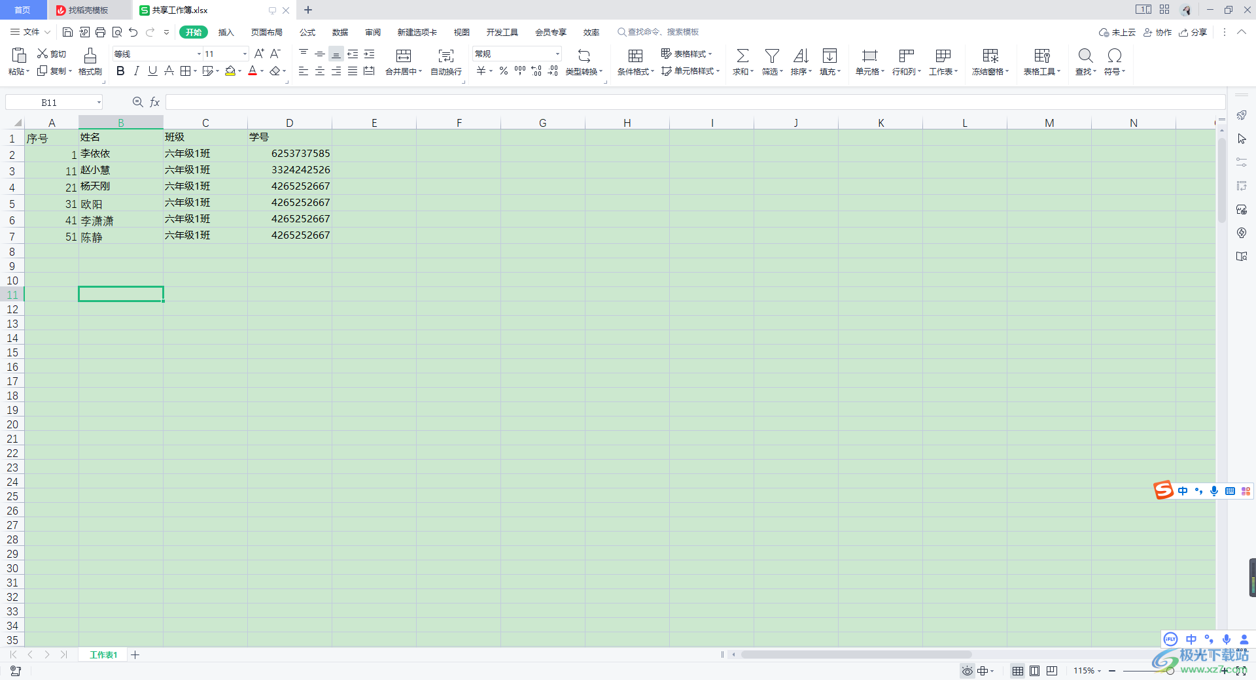The width and height of the screenshot is (1256, 680).
Task: Open the Review tab
Action: pos(373,32)
